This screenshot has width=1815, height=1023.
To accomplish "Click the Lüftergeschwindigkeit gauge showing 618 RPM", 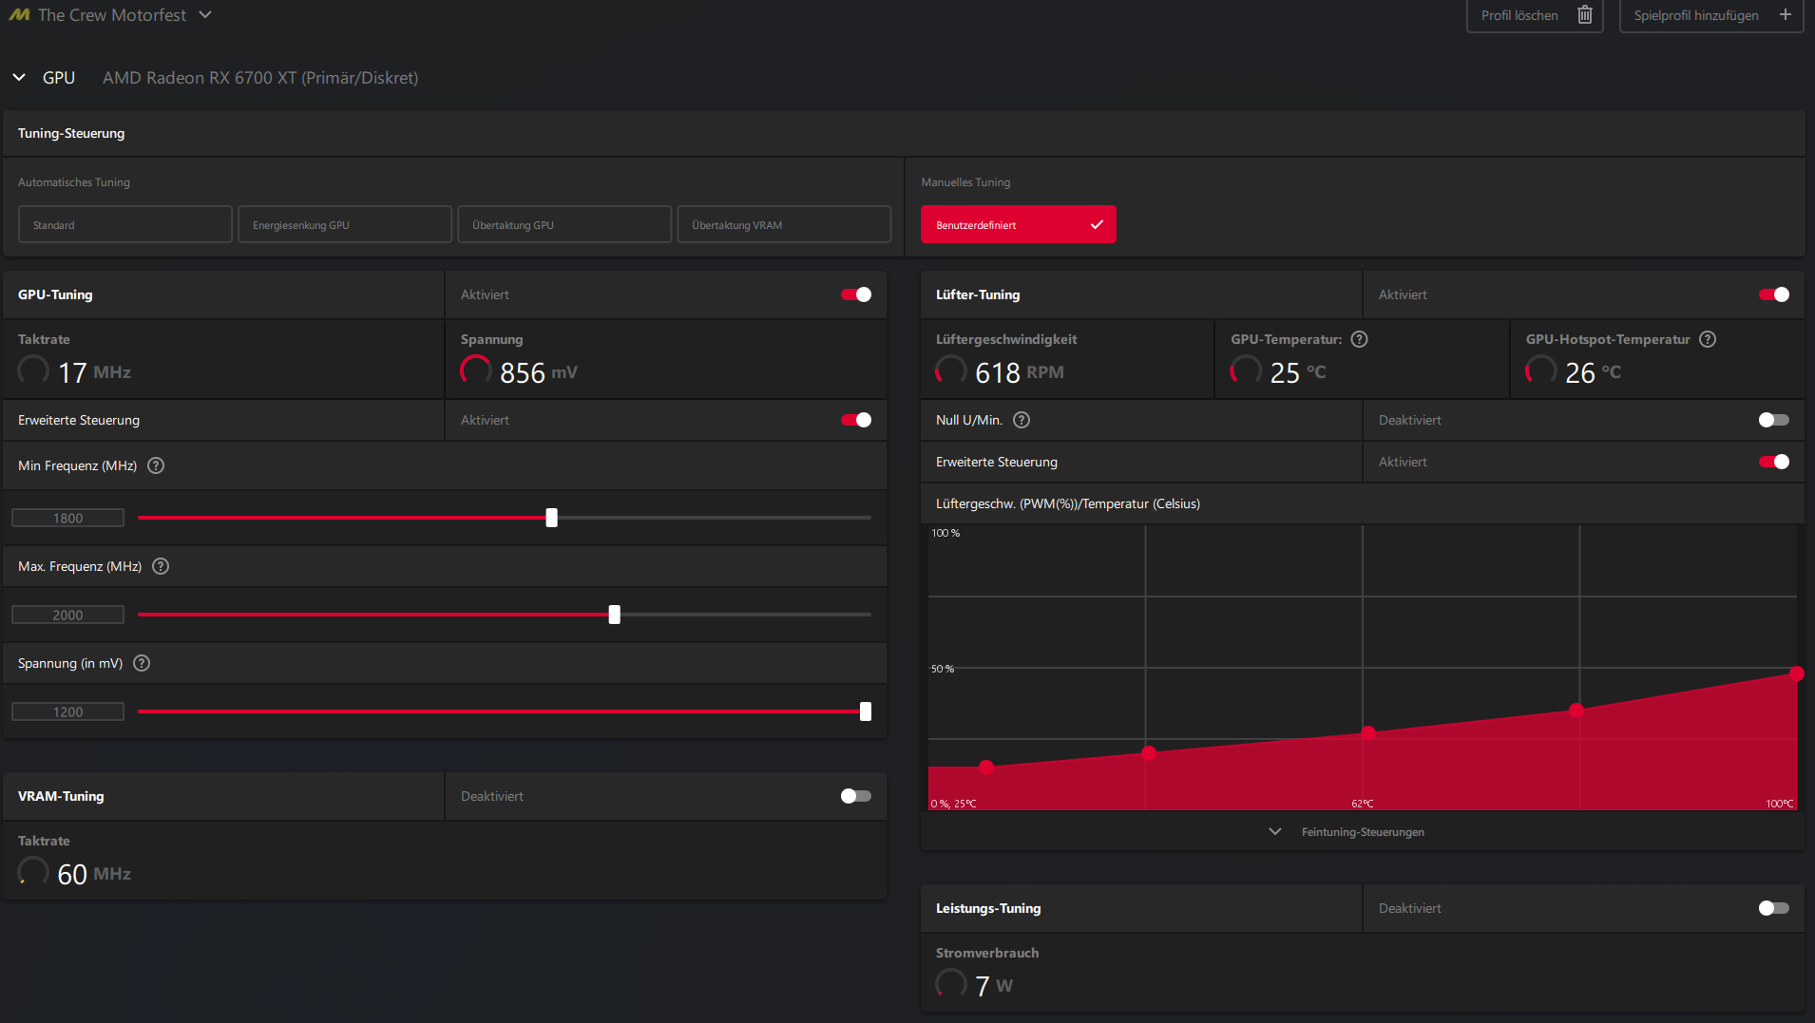I will coord(951,370).
